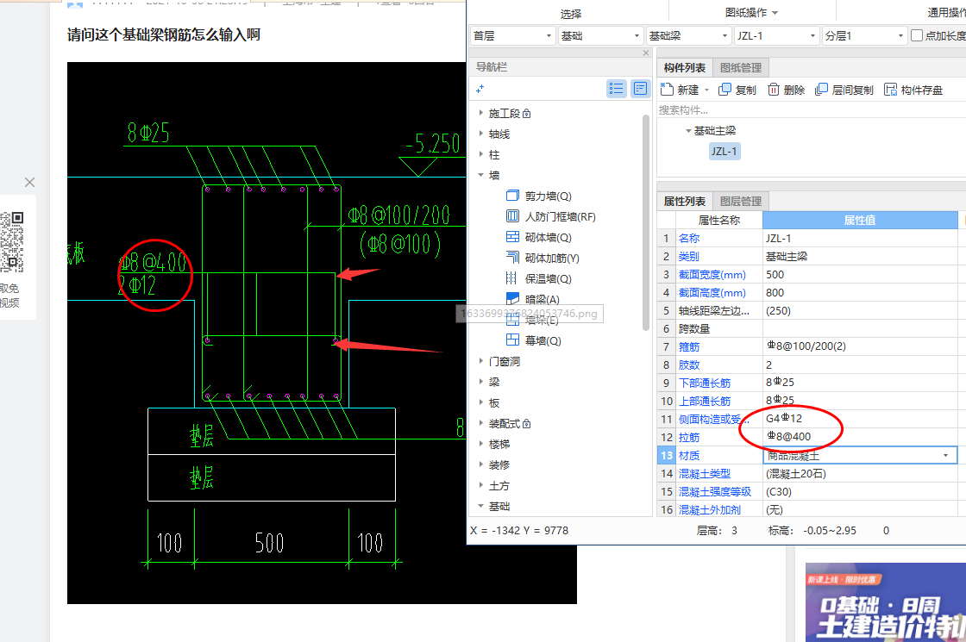Expand the 楼梯 tree node
The image size is (966, 642).
[480, 443]
